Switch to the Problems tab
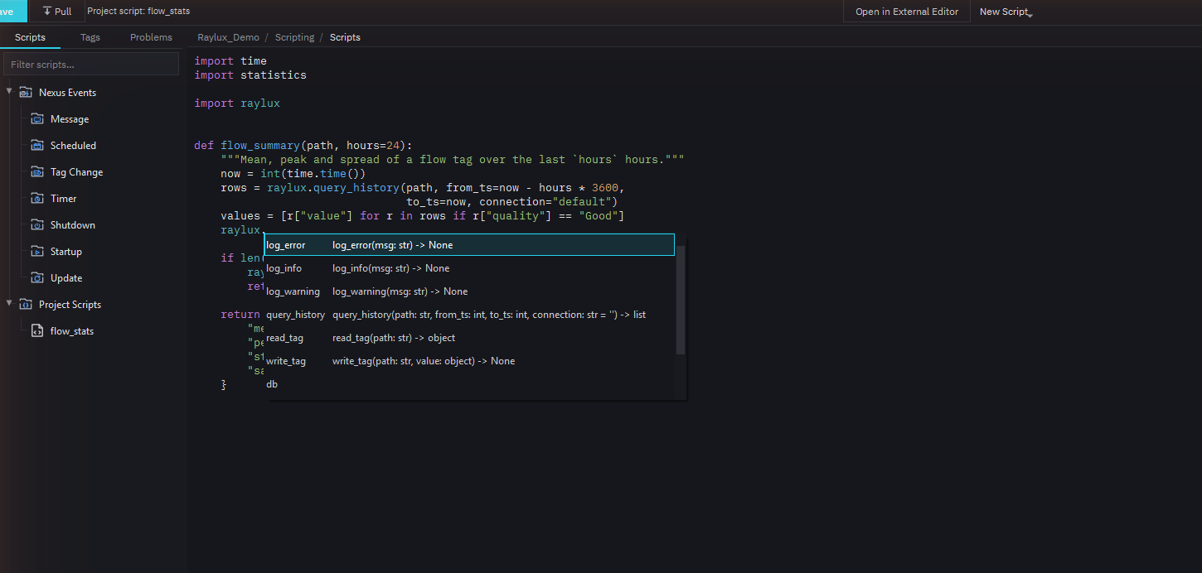Image resolution: width=1202 pixels, height=573 pixels. (x=151, y=37)
